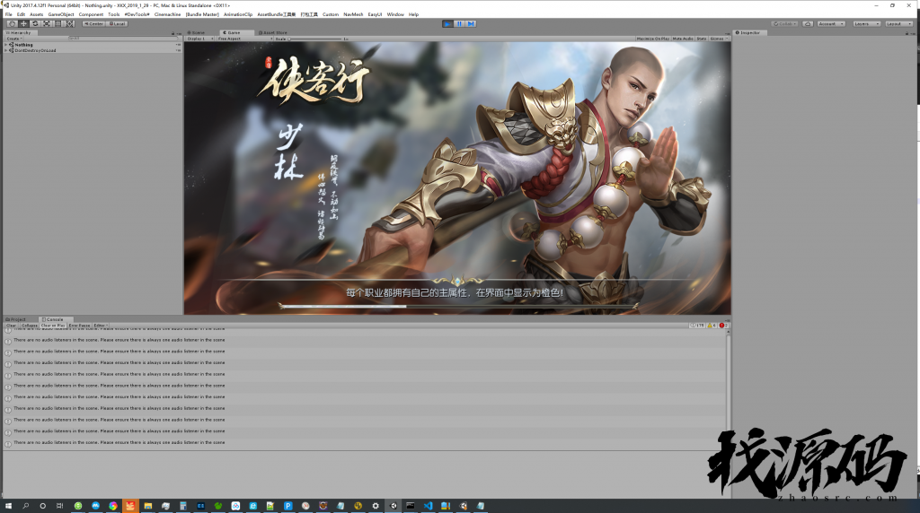Select the Hand tool in the toolbar

pos(12,23)
